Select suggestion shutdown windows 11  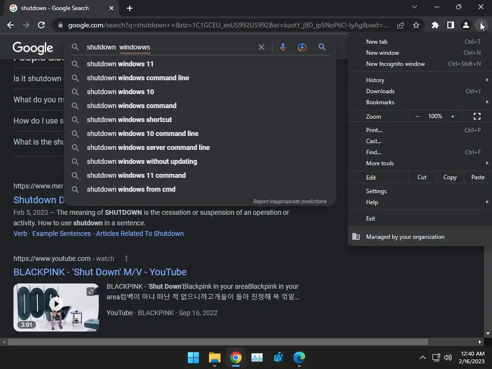(200, 64)
